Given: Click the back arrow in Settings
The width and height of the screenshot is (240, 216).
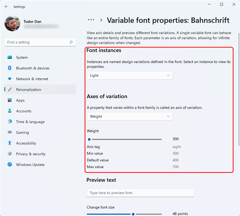Looking at the screenshot, I should [x=6, y=6].
